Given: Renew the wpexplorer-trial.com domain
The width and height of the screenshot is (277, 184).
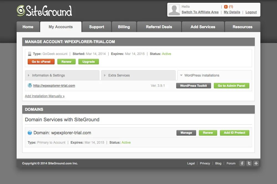Looking at the screenshot, I should click(208, 133).
